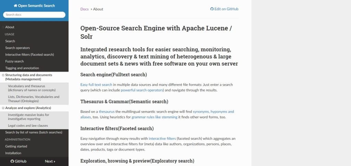Open the Search page in sidebar
Viewport: 351px width, 166px height.
pyautogui.click(x=10, y=41)
